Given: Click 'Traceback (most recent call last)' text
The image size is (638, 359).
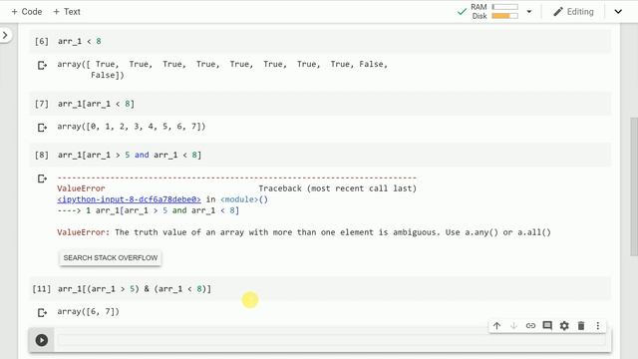Looking at the screenshot, I should tap(337, 188).
